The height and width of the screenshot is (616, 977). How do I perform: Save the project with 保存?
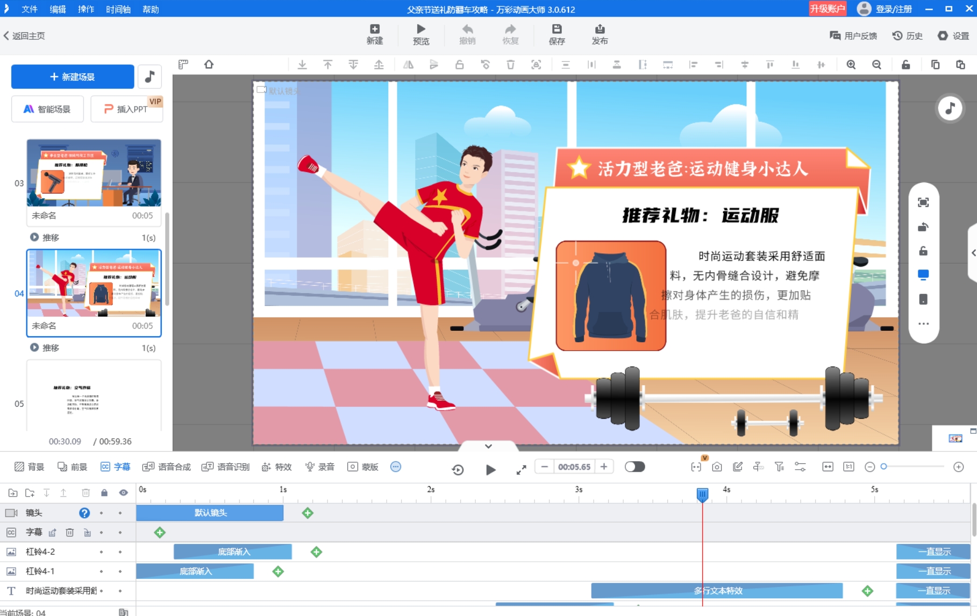pos(557,34)
